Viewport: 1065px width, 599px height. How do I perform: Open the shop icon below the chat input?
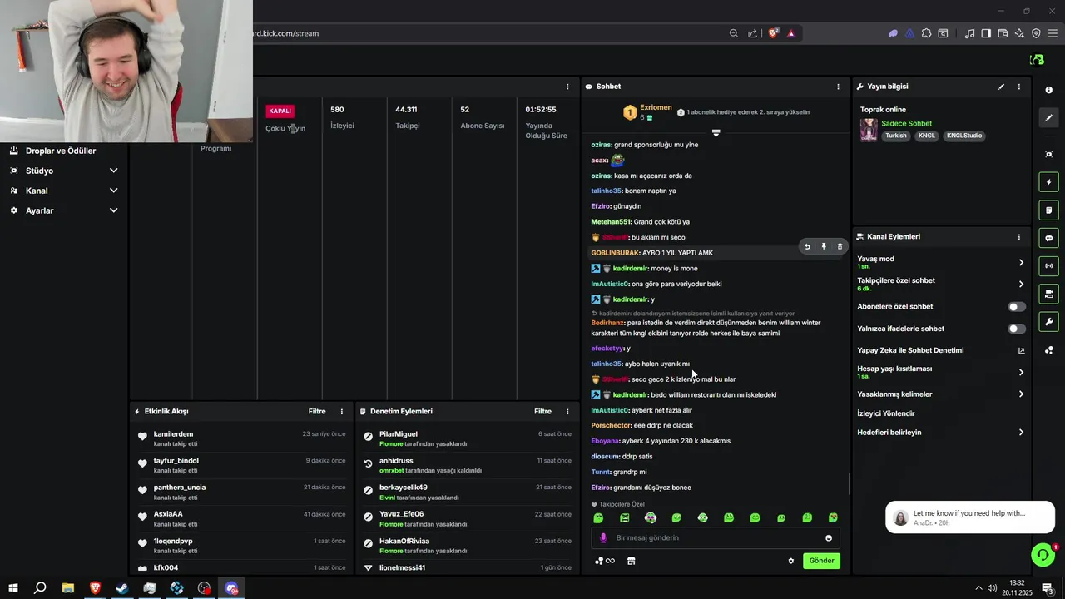(x=631, y=561)
